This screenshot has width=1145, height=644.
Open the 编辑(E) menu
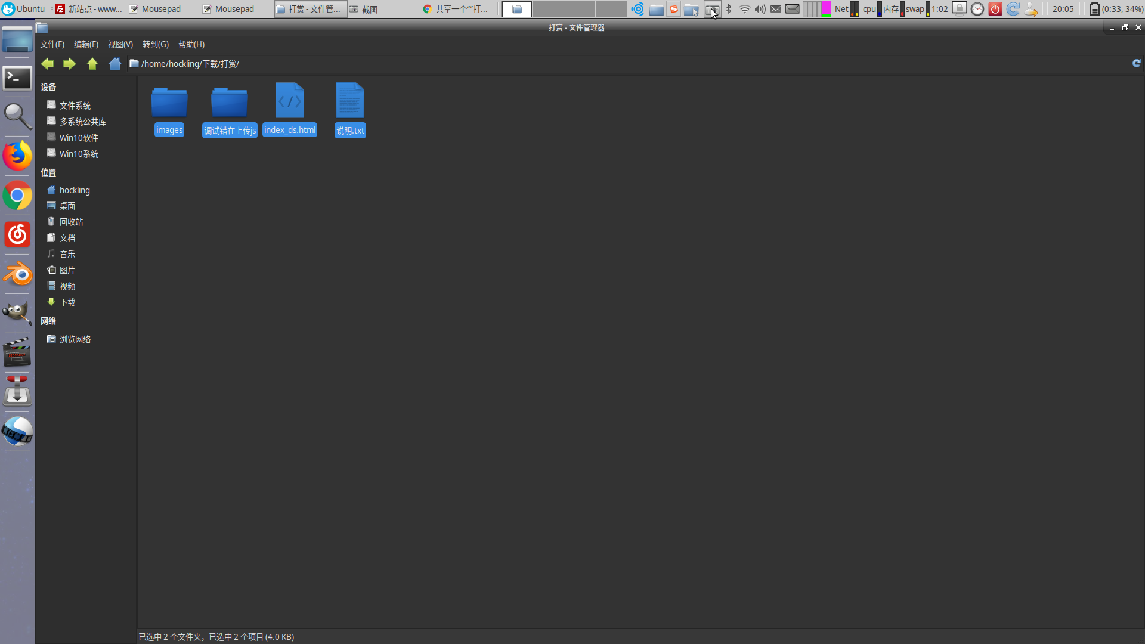coord(86,44)
